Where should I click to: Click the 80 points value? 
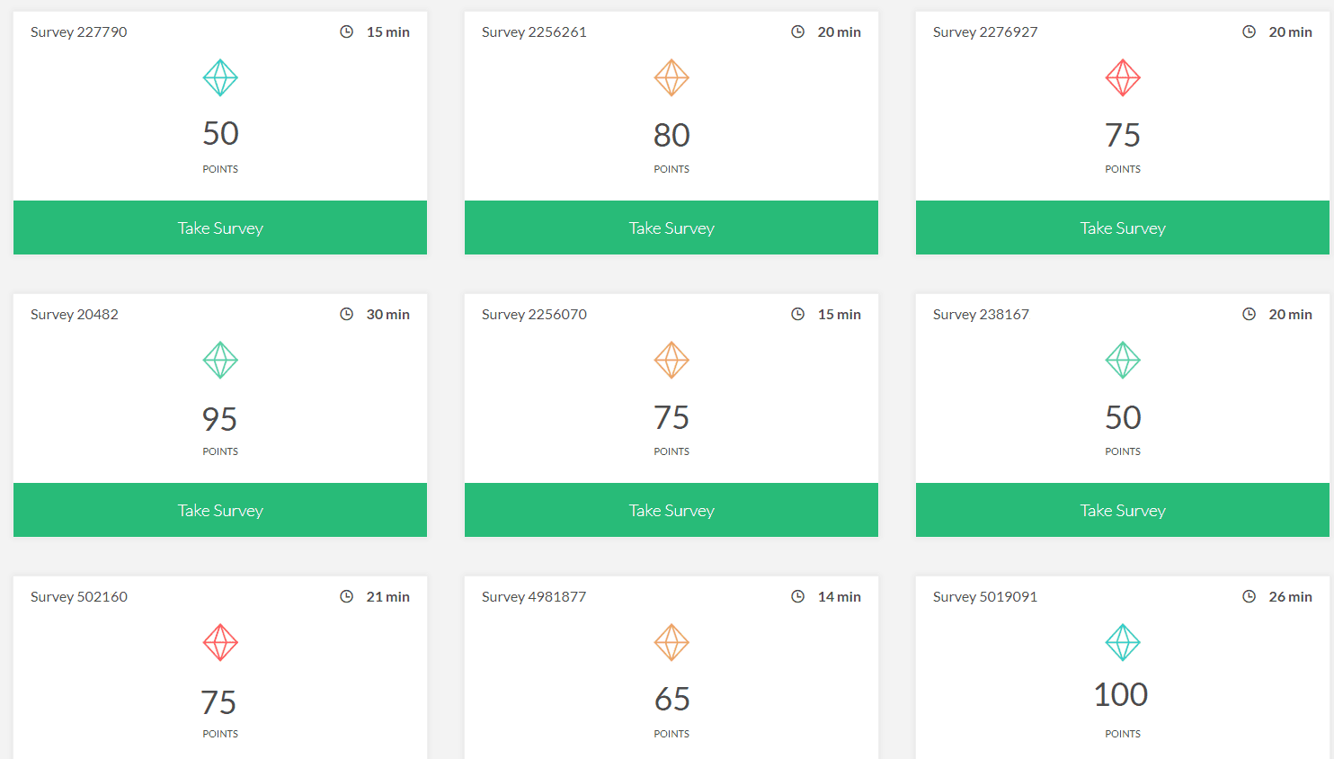point(671,135)
